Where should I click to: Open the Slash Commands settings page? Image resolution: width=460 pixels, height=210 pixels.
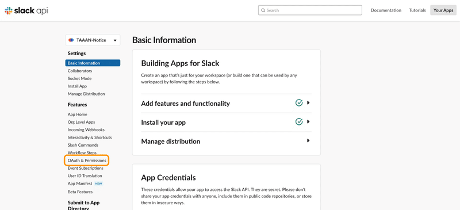(x=83, y=145)
